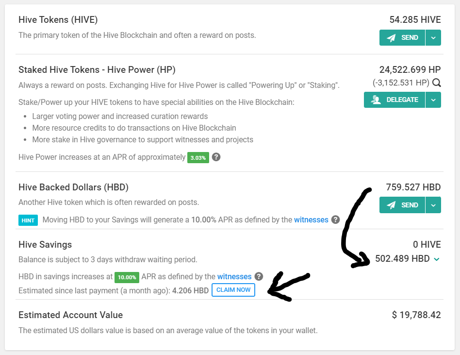This screenshot has width=460, height=355.
Task: Open witnesses link in the HBD hint
Action: pos(311,220)
